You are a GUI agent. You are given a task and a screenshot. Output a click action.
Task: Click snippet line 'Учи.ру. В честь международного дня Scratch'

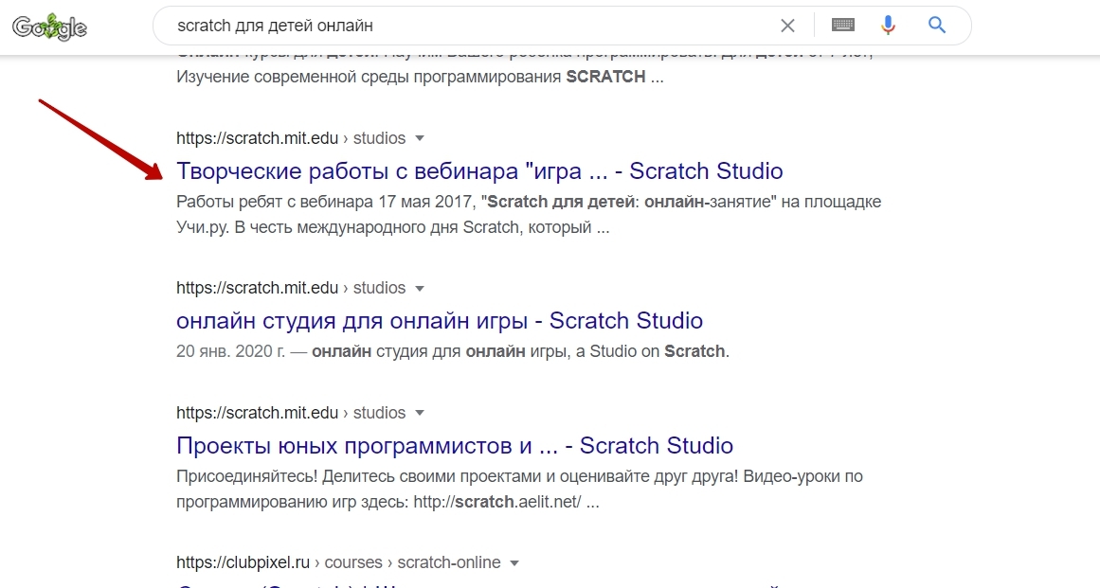[393, 227]
